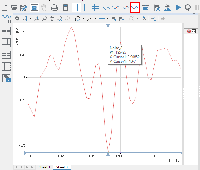
Task: Expand dropdown next to window function icon
Action: (83, 19)
